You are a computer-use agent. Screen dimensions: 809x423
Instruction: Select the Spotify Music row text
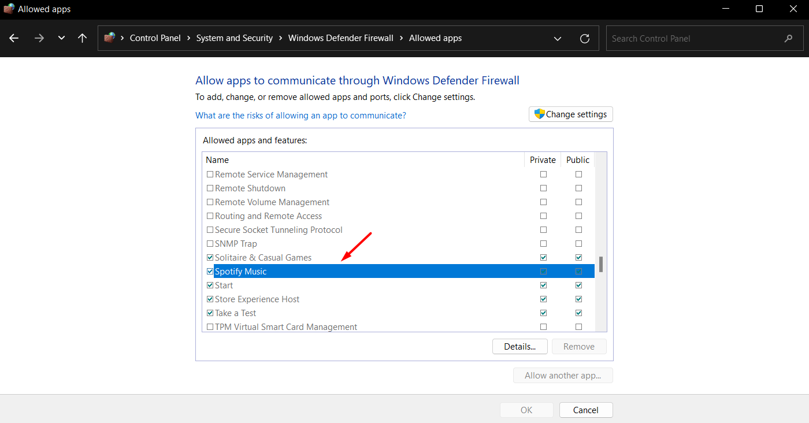(x=241, y=272)
